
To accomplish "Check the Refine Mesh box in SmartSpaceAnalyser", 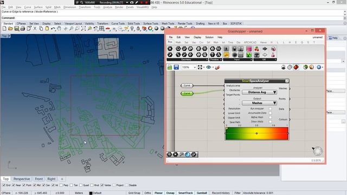I will tap(270, 117).
